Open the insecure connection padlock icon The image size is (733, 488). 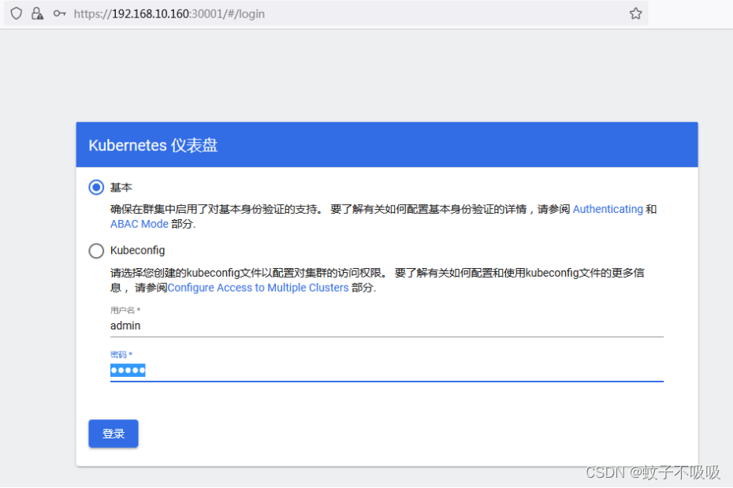(x=37, y=13)
